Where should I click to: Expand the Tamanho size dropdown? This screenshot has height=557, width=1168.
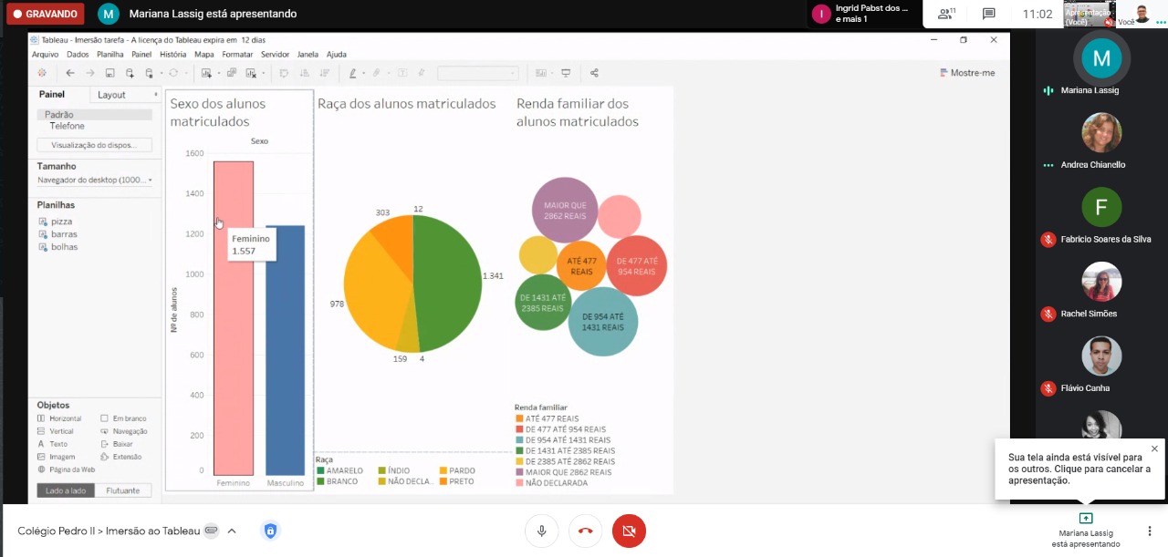[x=95, y=181]
